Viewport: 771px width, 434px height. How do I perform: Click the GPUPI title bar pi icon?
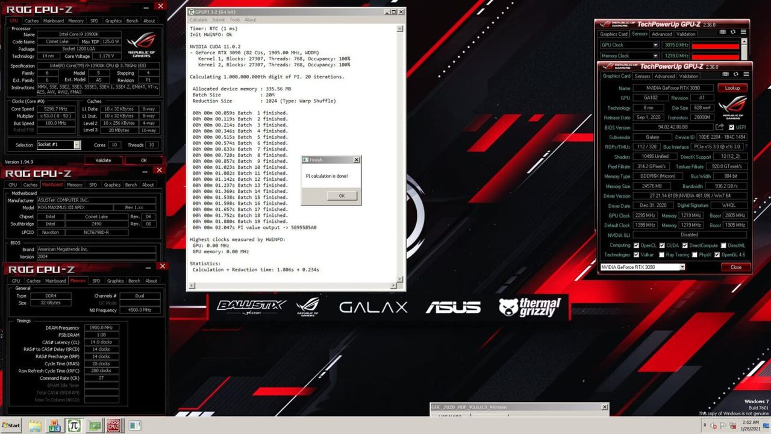(191, 11)
